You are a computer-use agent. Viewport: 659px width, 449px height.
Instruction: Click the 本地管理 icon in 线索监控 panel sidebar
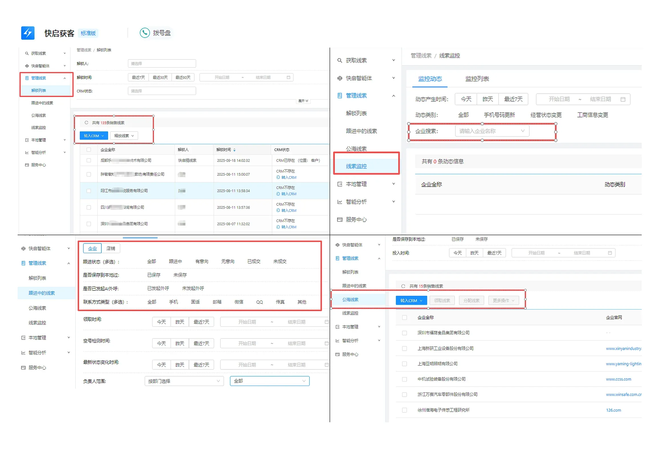pyautogui.click(x=339, y=184)
